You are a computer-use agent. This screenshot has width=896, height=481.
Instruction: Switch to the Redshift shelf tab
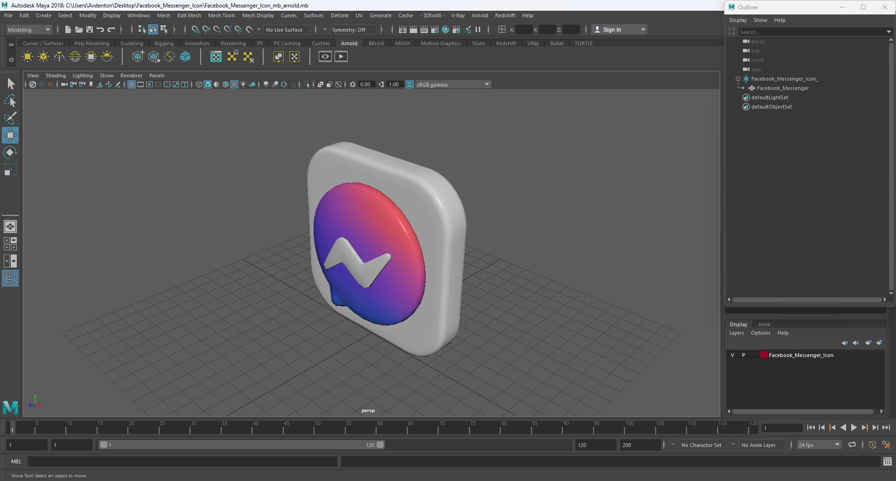506,43
